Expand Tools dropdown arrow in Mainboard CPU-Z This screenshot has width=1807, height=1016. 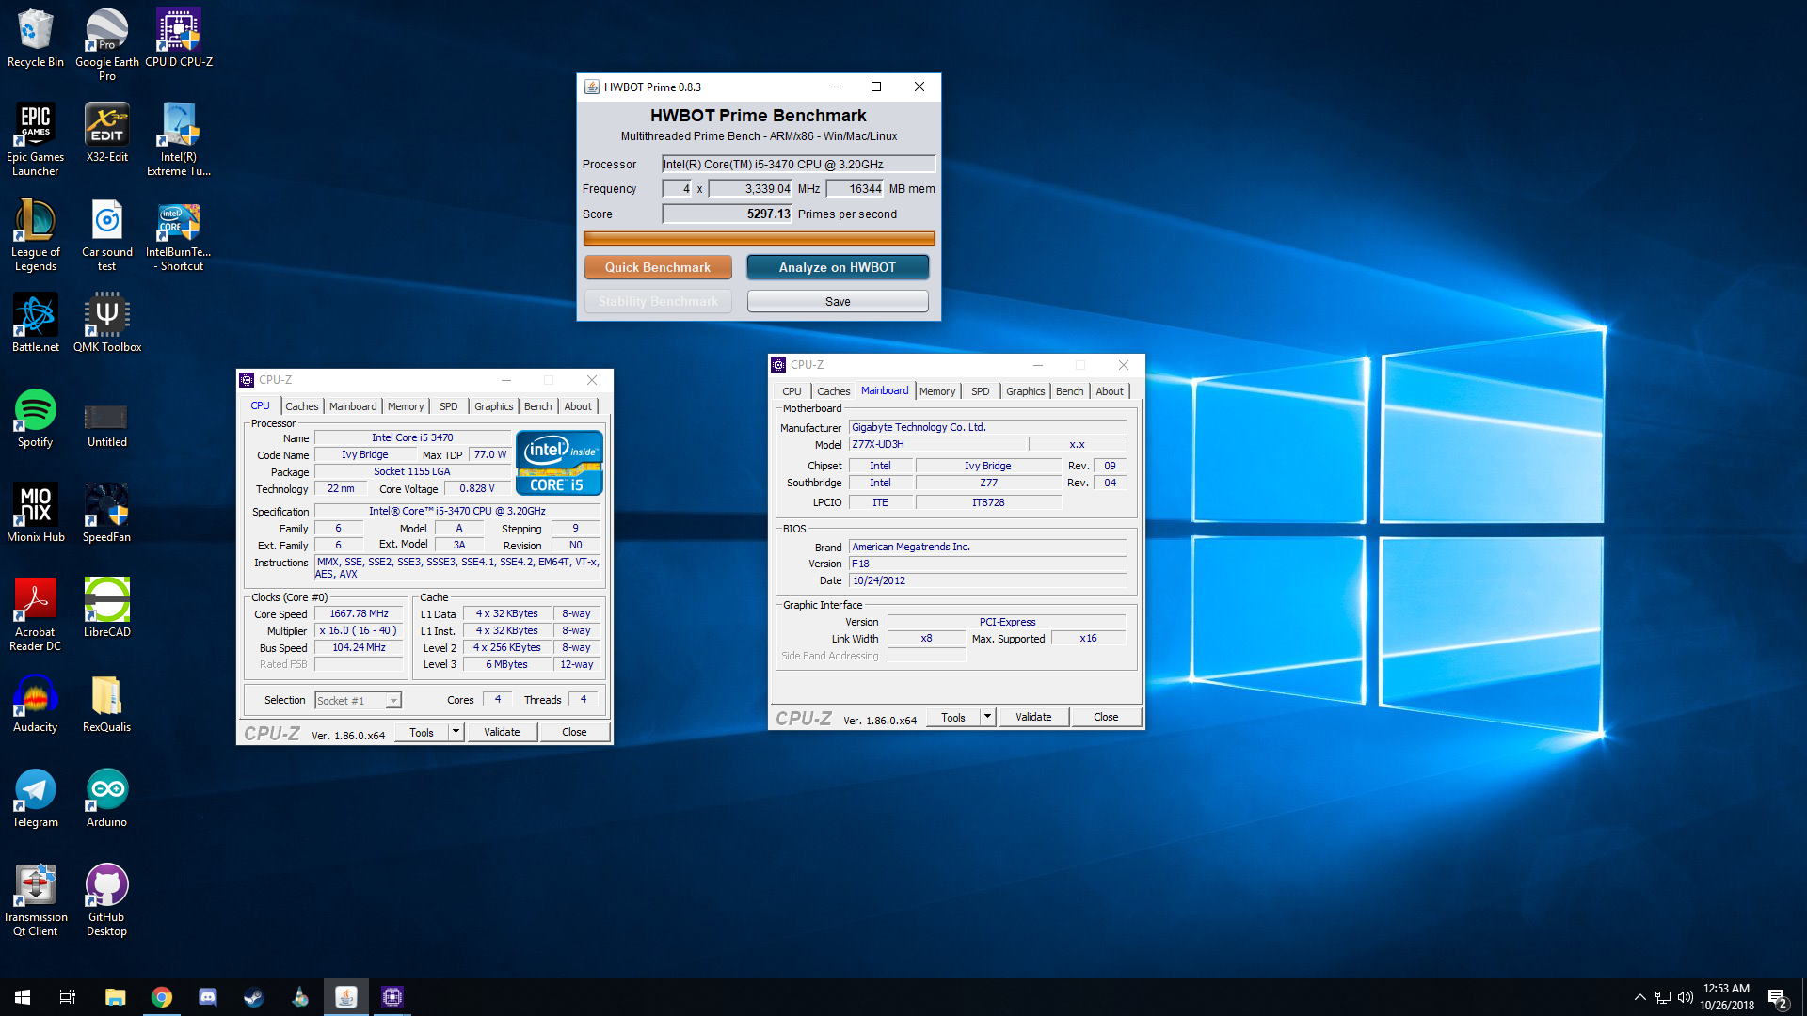(x=987, y=717)
